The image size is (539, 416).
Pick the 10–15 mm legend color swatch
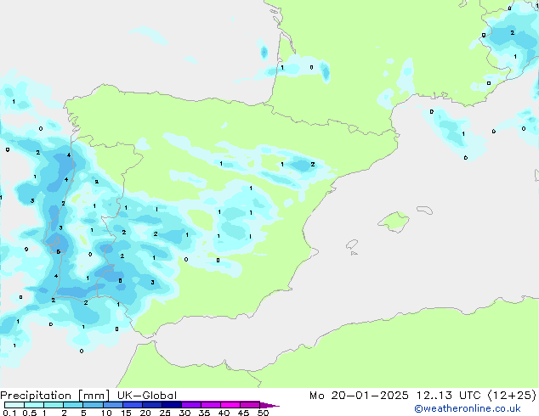[112, 405]
